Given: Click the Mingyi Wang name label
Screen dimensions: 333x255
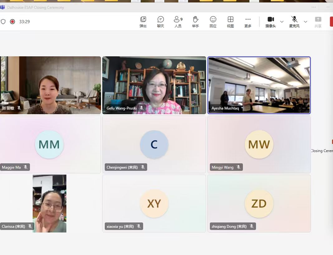Looking at the screenshot, I should [223, 167].
